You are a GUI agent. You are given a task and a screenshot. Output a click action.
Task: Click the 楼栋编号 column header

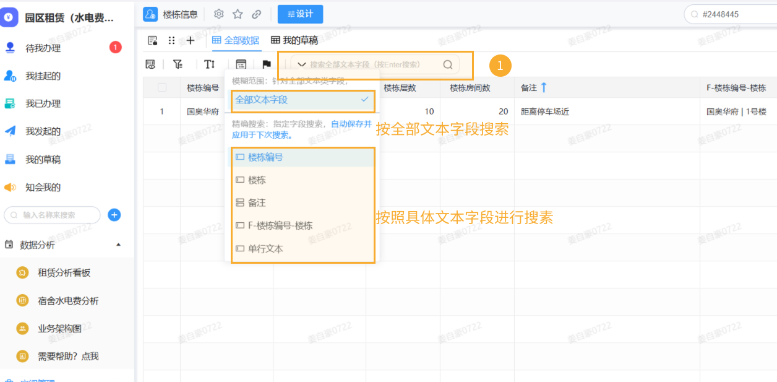pyautogui.click(x=203, y=88)
